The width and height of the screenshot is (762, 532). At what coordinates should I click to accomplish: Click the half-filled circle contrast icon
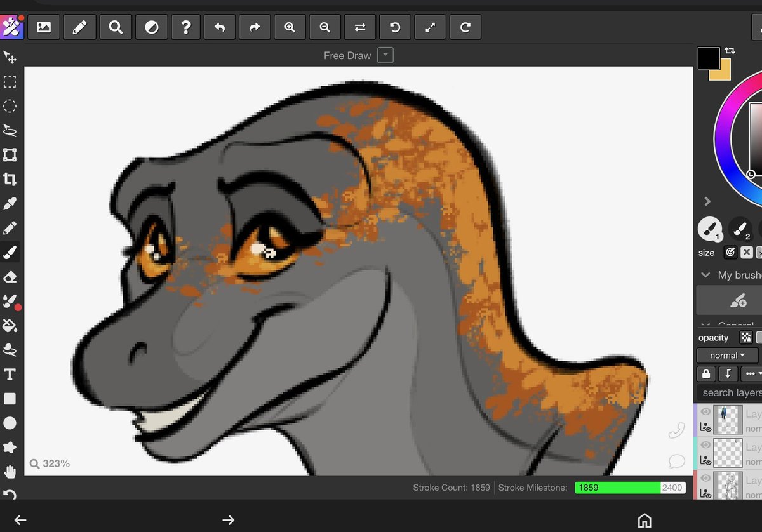click(150, 27)
